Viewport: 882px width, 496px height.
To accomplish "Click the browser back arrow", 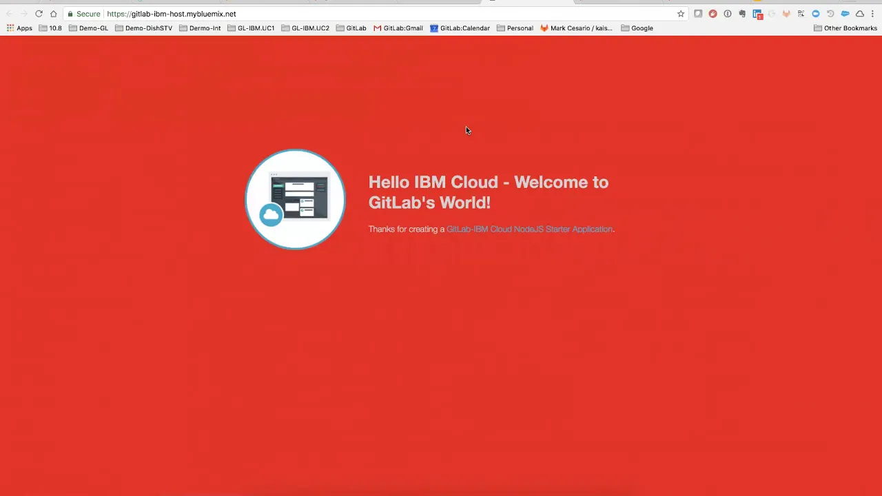I will coord(9,14).
